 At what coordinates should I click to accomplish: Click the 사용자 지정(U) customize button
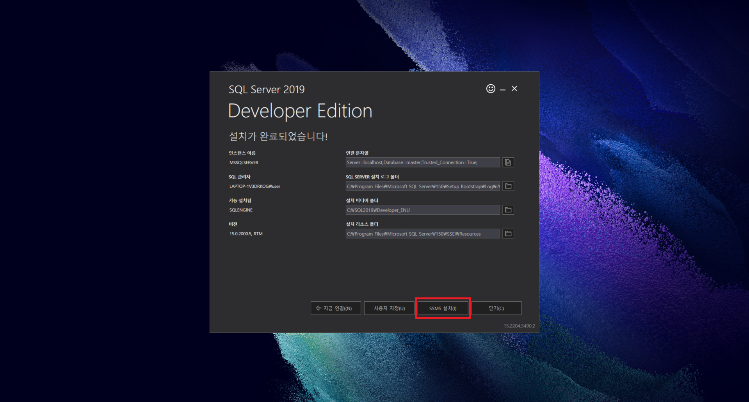389,308
